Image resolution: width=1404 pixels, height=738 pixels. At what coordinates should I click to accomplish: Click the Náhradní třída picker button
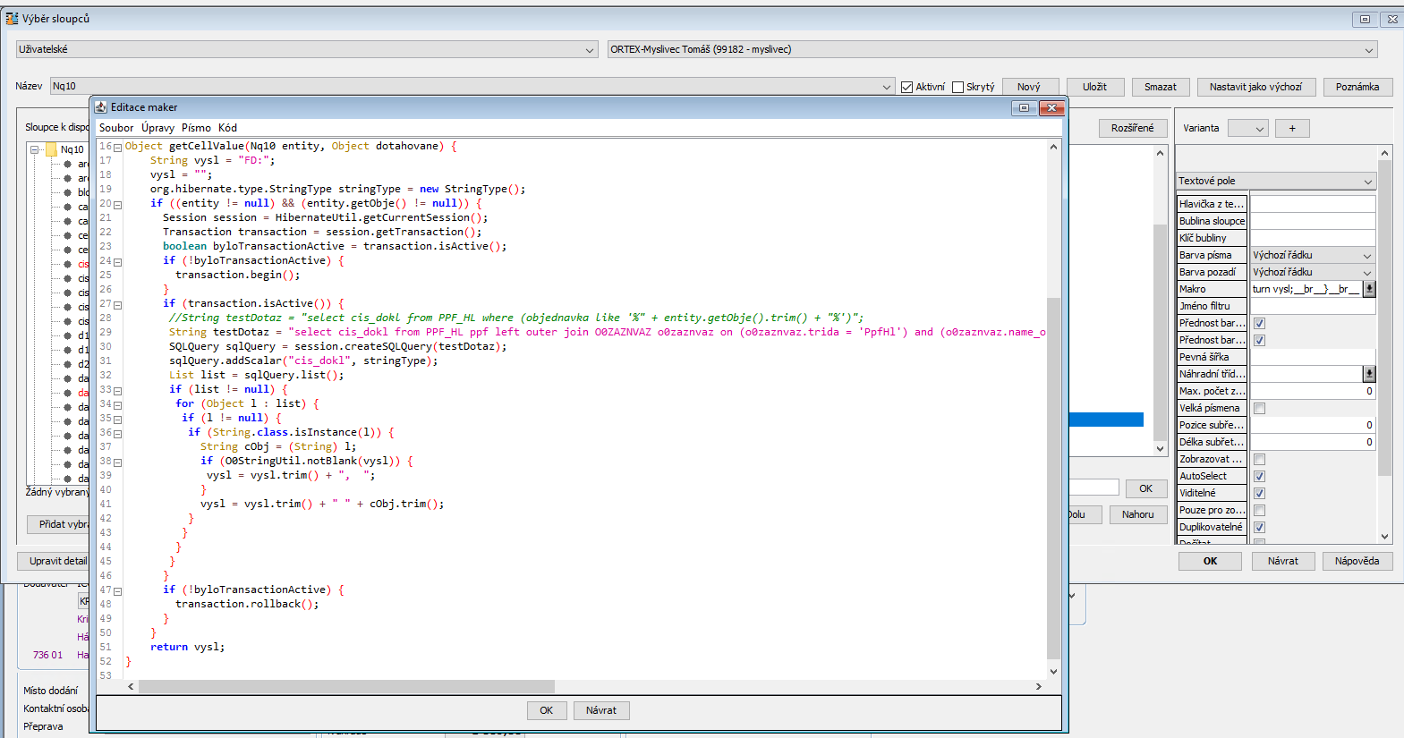click(1369, 374)
